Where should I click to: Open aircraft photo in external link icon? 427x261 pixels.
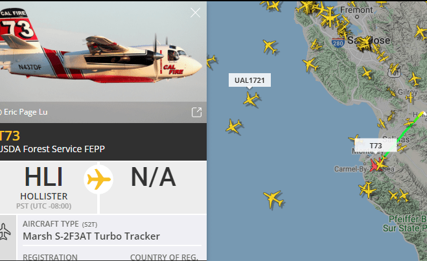tap(196, 112)
